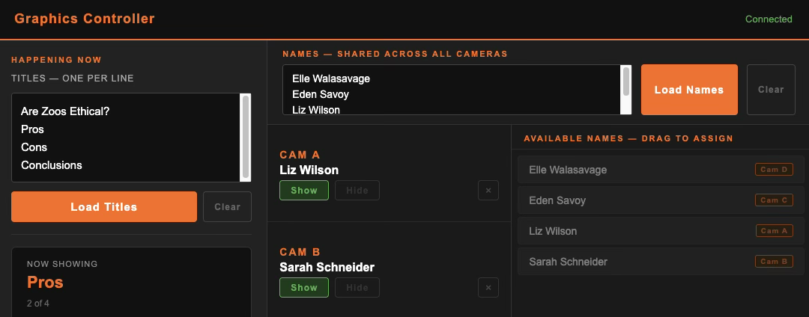Select Elle Walasavage in available names

point(567,170)
